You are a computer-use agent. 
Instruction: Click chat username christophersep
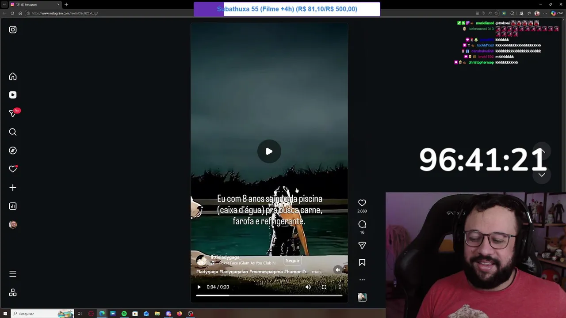click(x=481, y=62)
